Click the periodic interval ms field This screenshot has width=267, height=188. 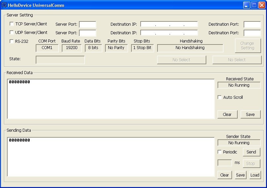[x=225, y=163]
